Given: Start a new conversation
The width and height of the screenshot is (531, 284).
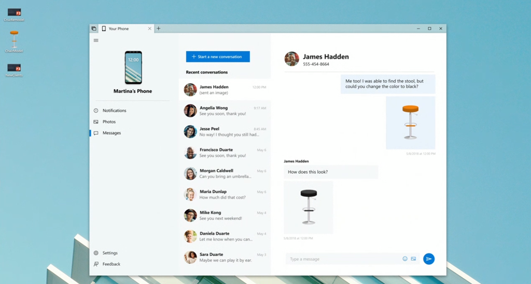Looking at the screenshot, I should tap(218, 57).
